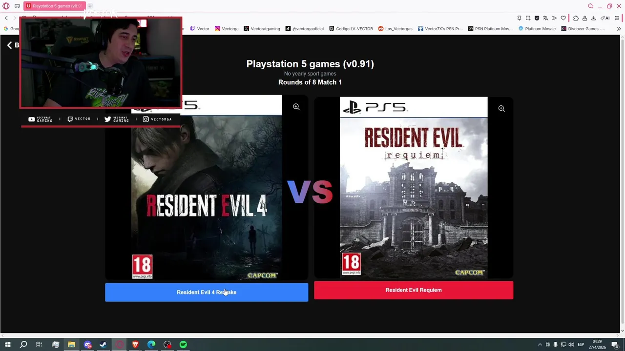Open File Explorer from the taskbar

71,345
